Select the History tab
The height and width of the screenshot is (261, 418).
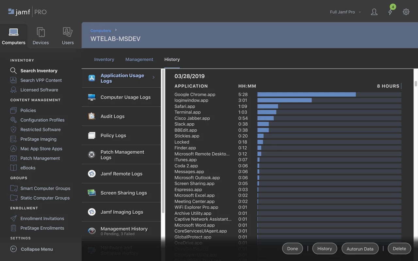172,59
